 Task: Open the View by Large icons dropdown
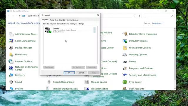point(158,23)
